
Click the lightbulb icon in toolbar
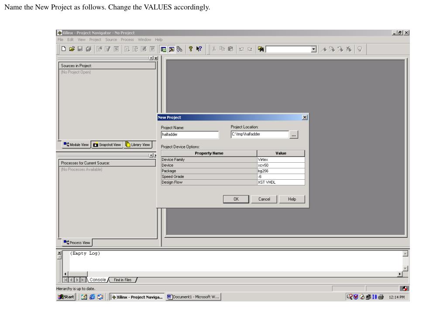click(360, 49)
